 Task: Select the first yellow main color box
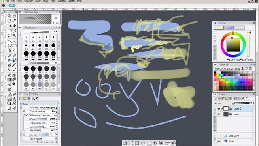point(219,28)
